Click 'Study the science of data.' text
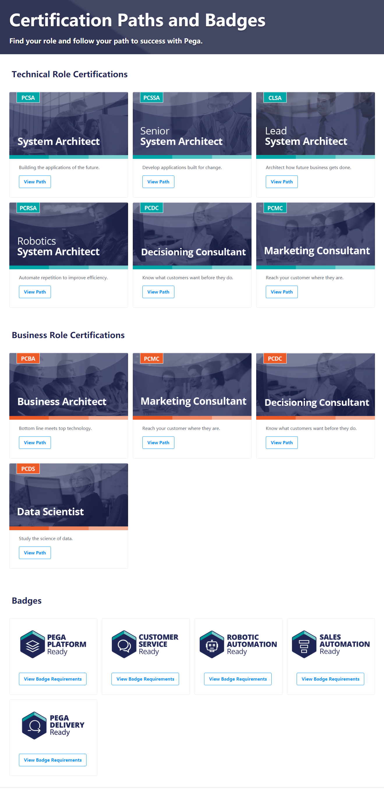 click(46, 539)
